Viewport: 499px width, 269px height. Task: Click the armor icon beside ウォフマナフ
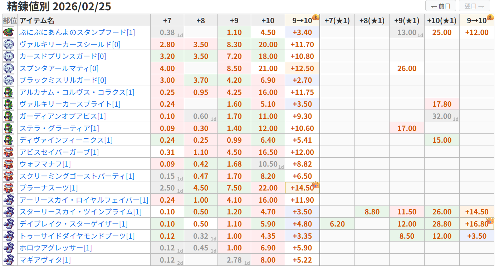pos(8,164)
